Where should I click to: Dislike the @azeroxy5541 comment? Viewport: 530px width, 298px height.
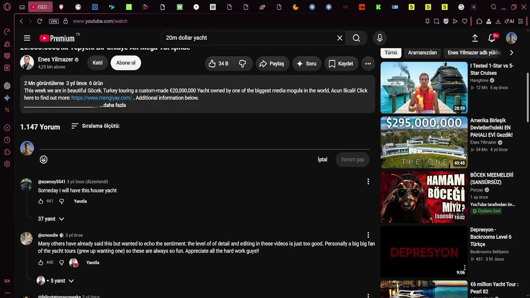[x=62, y=201]
